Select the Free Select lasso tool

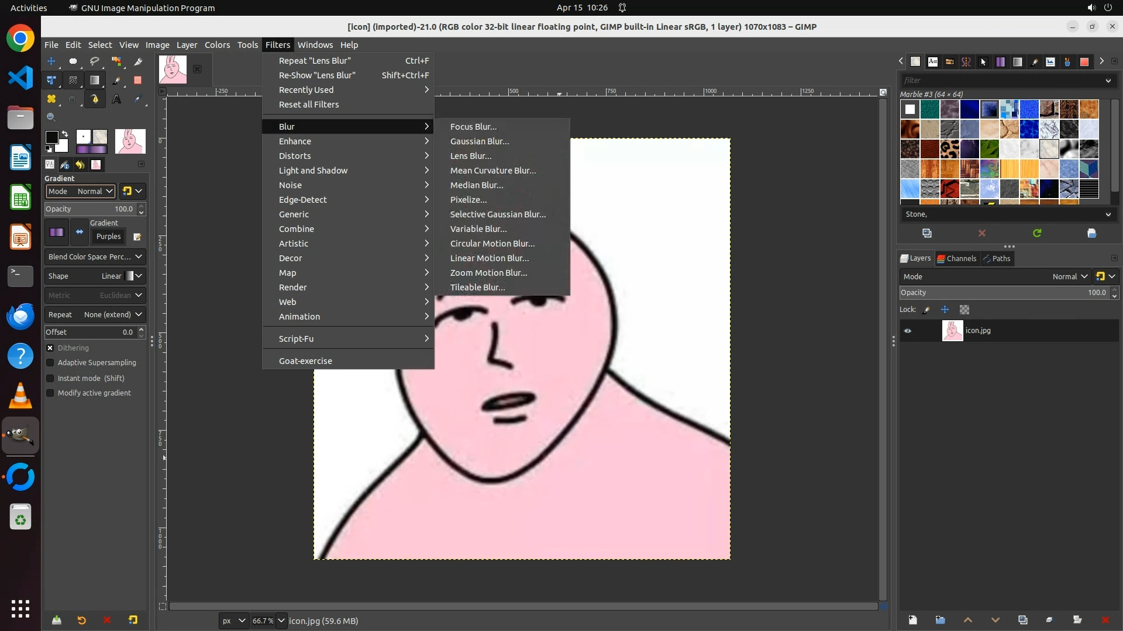point(94,61)
